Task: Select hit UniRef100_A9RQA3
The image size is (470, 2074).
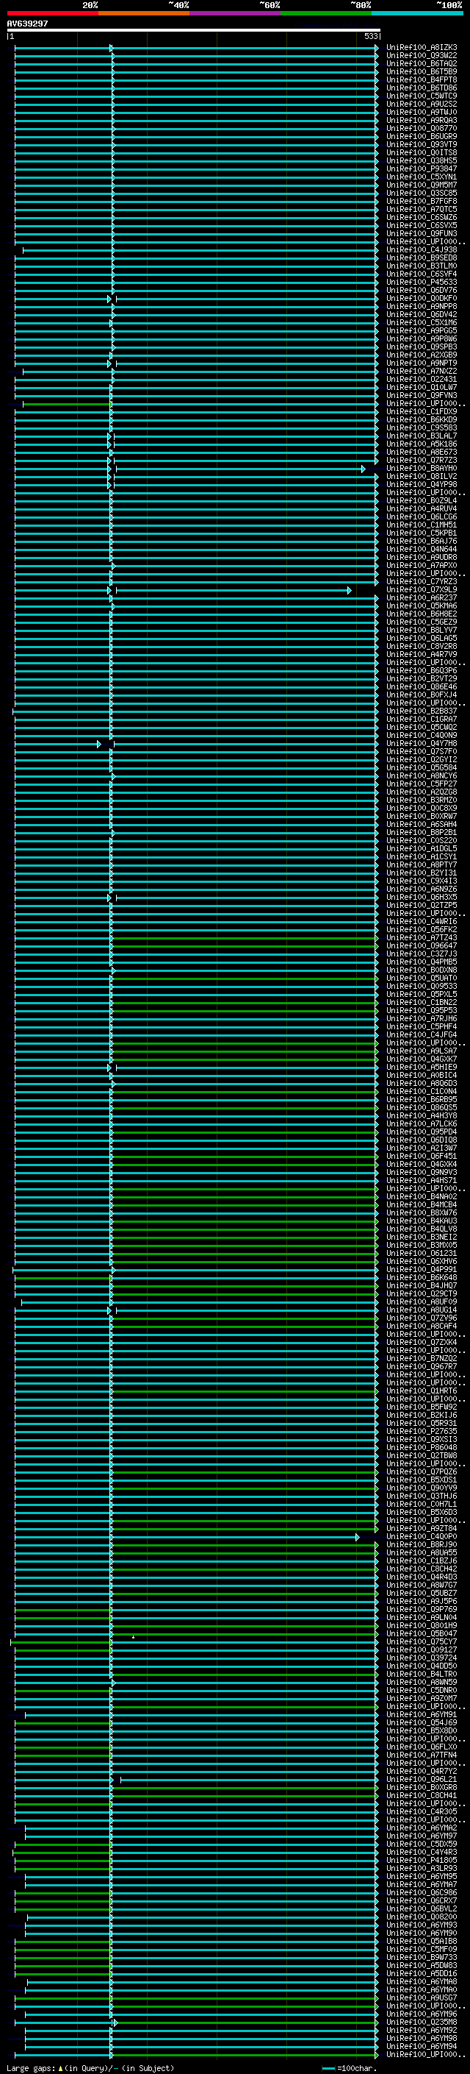Action: coord(422,120)
